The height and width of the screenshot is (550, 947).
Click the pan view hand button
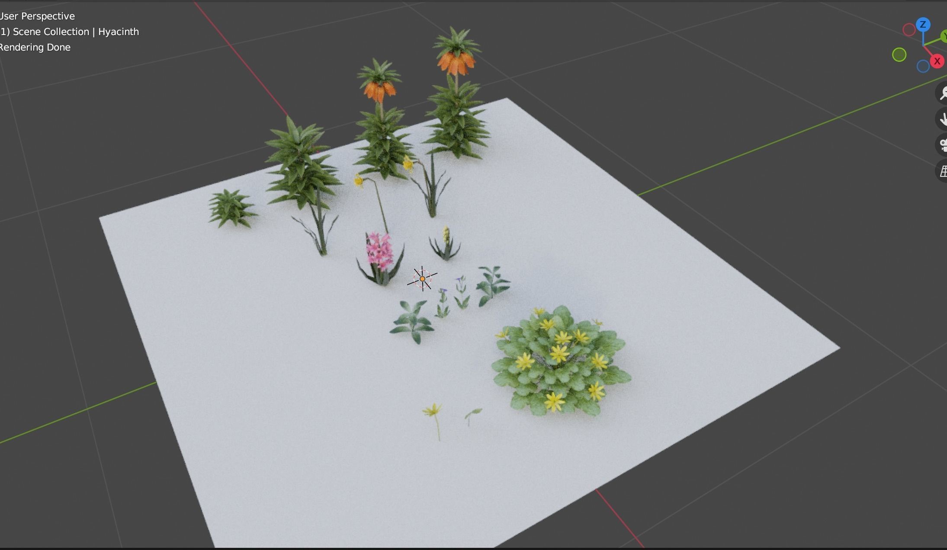click(942, 119)
